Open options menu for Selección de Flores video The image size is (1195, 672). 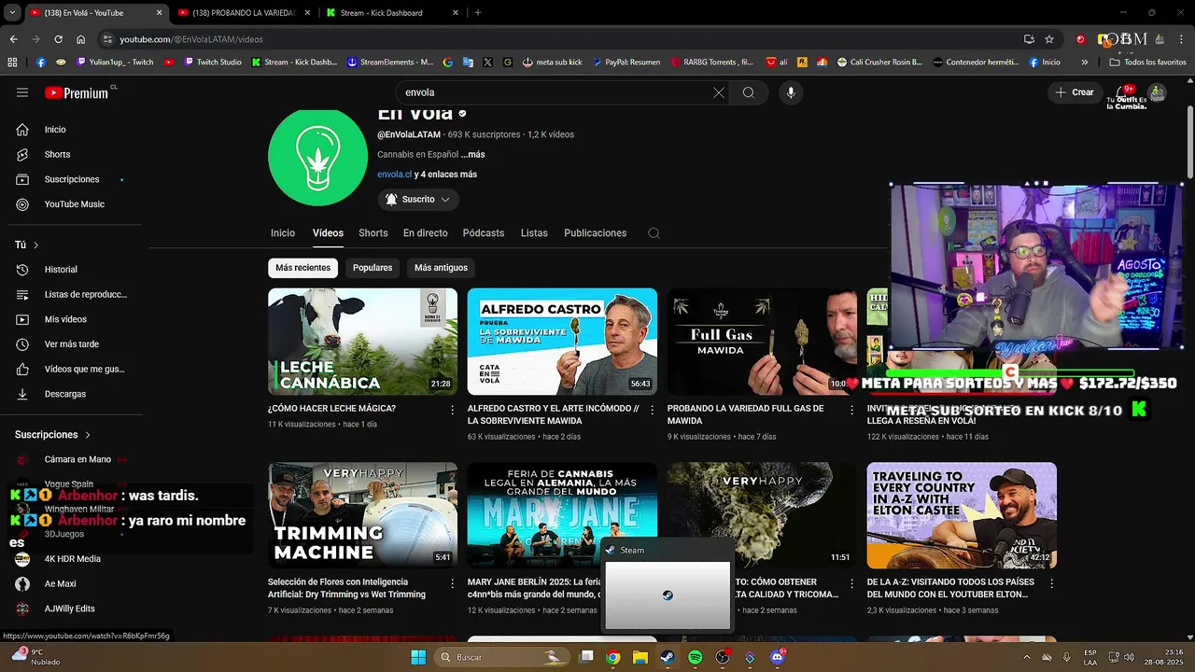click(452, 583)
